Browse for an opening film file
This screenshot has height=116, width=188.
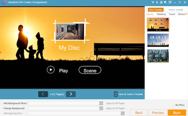coord(123,113)
